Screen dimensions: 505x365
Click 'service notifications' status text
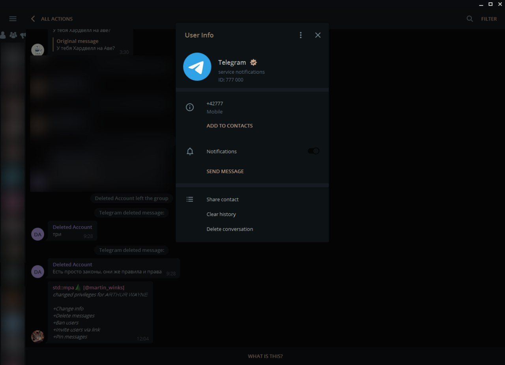(241, 72)
